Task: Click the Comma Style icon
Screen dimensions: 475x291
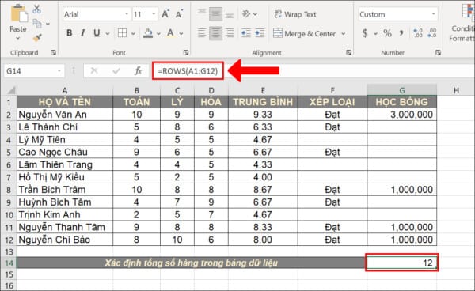Action: click(401, 33)
